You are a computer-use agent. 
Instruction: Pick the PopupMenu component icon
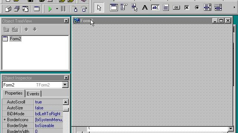(x=135, y=7)
